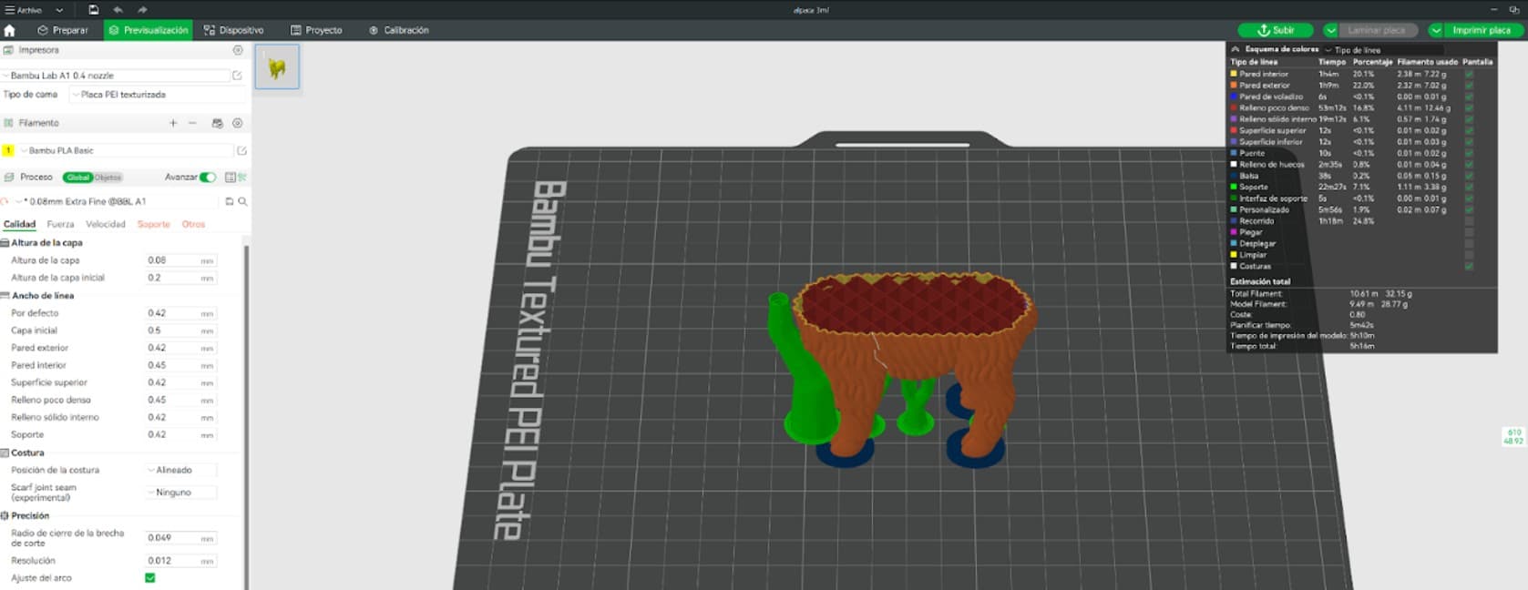Open the Fuerza settings tab
This screenshot has height=590, width=1528.
pos(60,224)
